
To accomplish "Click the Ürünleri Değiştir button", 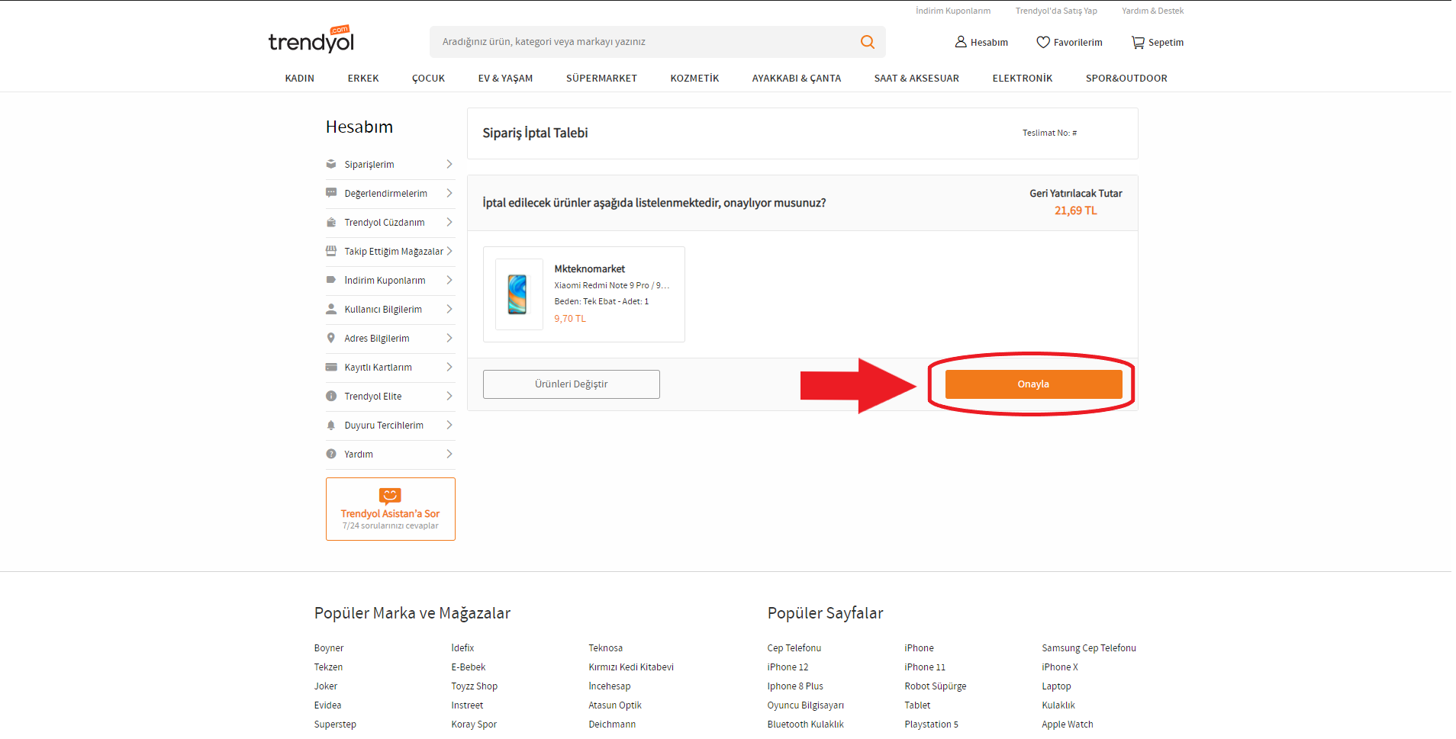I will tap(571, 384).
